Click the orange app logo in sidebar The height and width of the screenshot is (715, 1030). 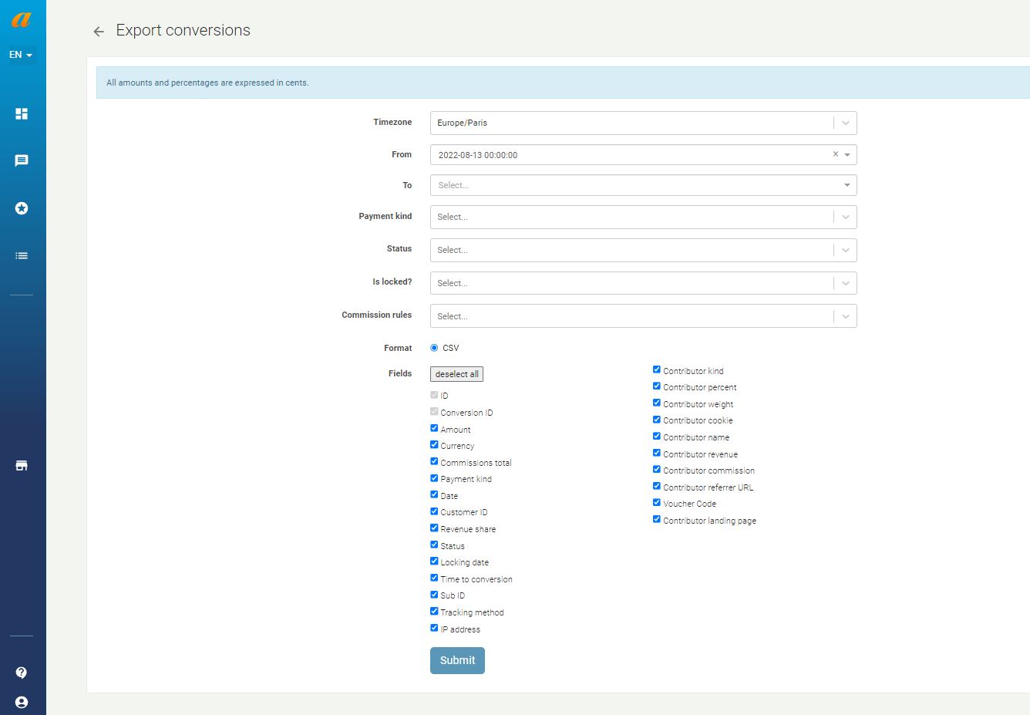22,19
